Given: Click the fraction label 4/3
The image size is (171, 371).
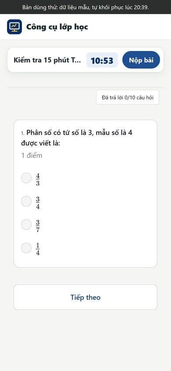Looking at the screenshot, I should click(38, 180).
